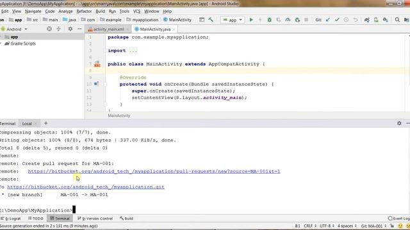Open the TODO tool window

(36, 218)
